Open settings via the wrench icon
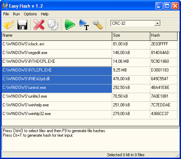This screenshot has height=159, width=181. 98,24
